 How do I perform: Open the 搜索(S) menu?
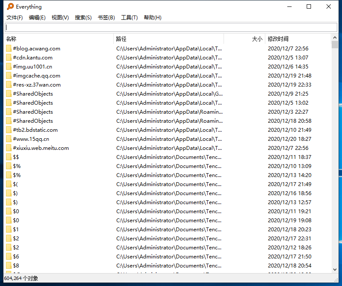point(83,18)
